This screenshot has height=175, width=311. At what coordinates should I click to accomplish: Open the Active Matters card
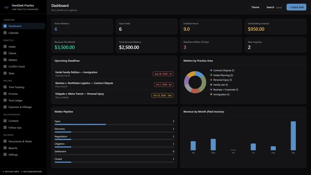click(82, 27)
